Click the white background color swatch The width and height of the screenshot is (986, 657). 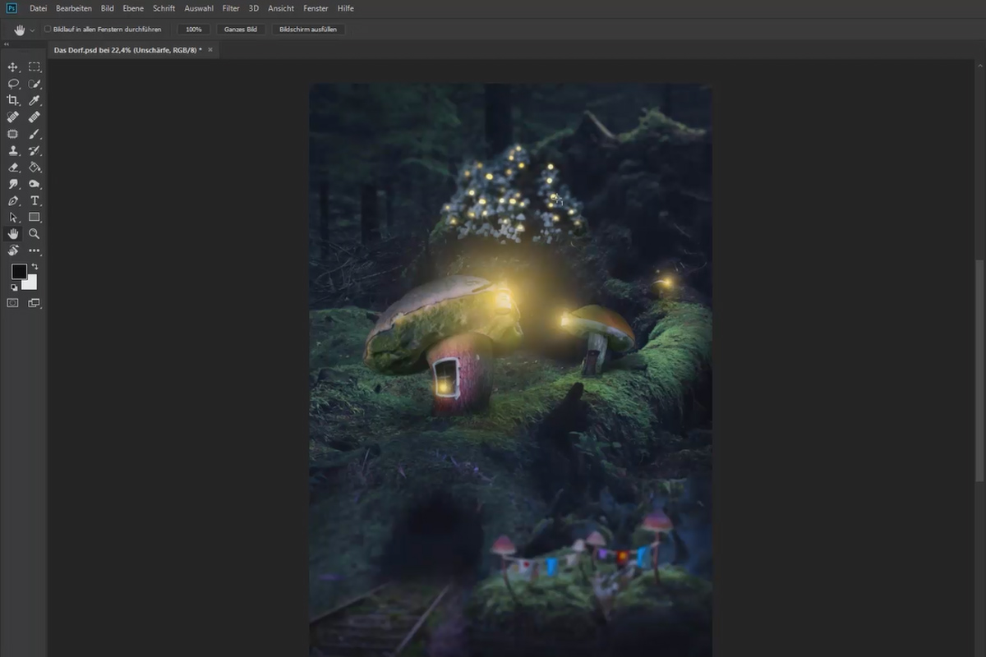click(30, 284)
